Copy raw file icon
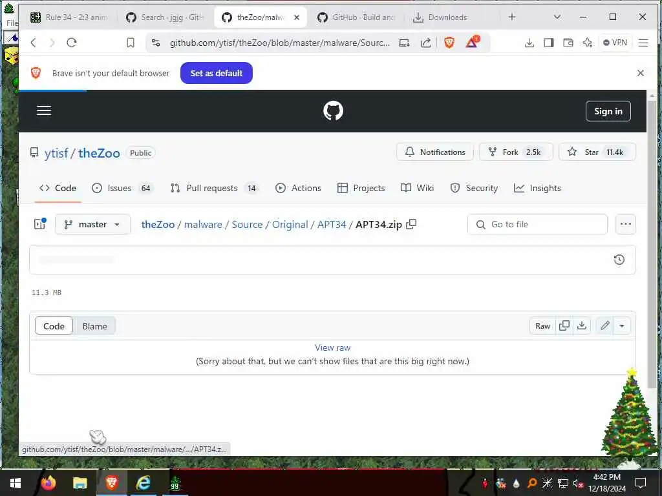 [x=564, y=325]
